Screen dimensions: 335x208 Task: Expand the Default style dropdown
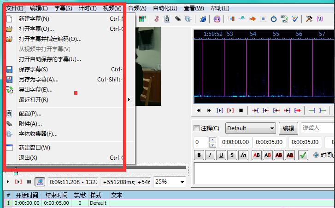pyautogui.click(x=272, y=128)
